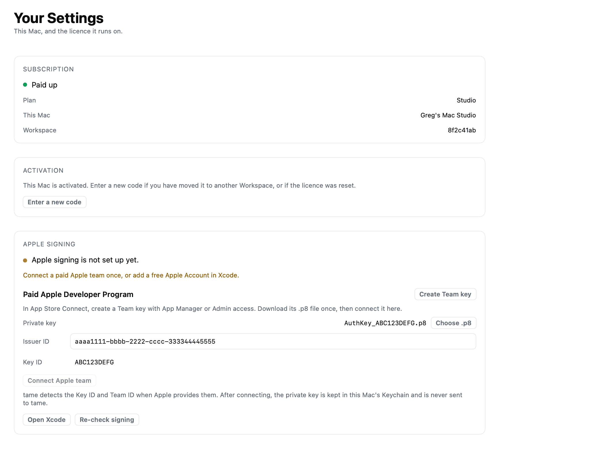Click the Paid up status text

45,85
